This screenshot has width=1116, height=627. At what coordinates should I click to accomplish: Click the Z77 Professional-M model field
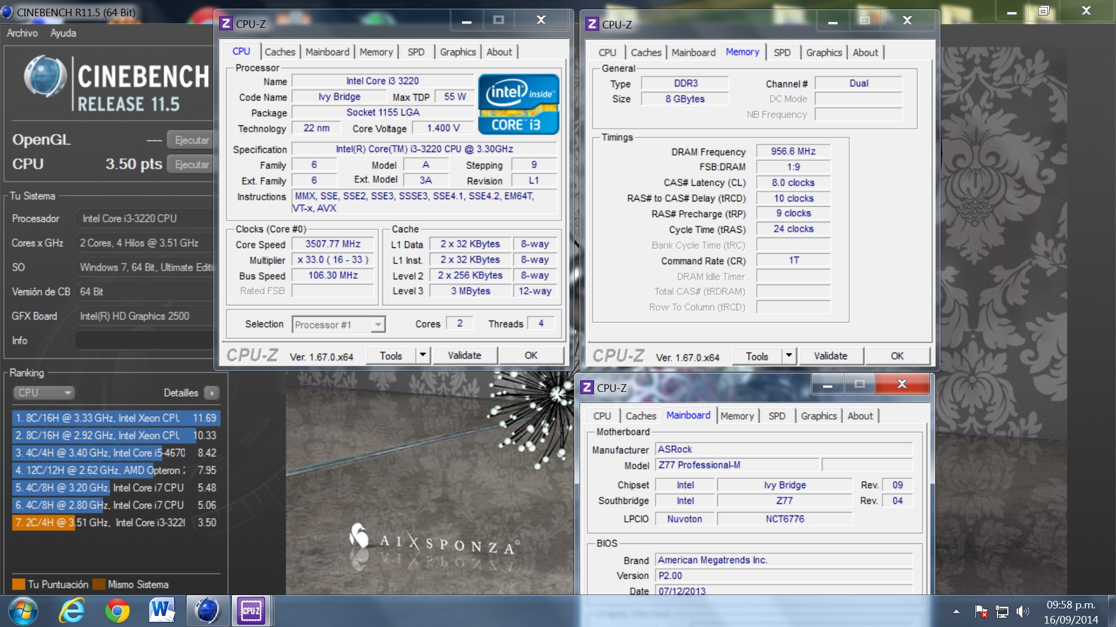point(738,465)
